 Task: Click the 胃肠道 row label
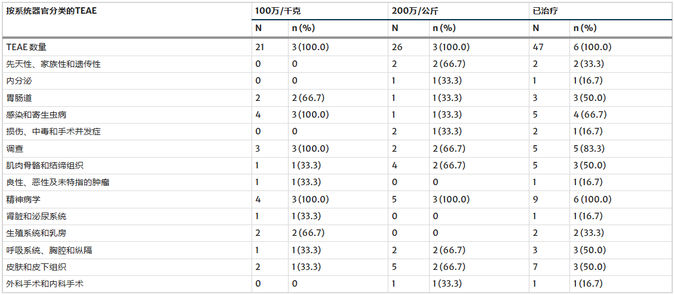19,98
